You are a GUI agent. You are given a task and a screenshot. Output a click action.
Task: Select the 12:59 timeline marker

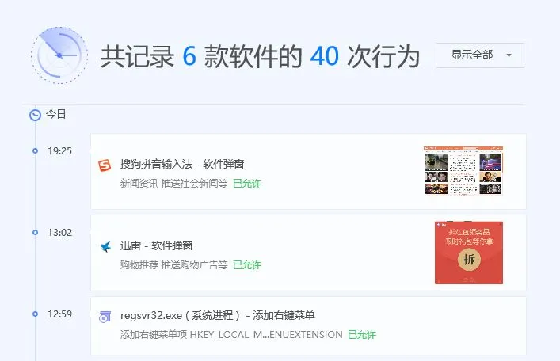point(35,313)
